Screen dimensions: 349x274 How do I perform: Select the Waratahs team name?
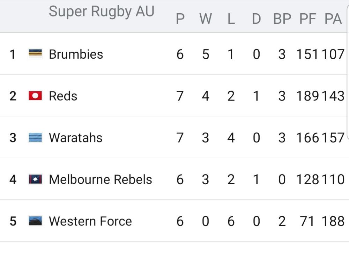click(x=75, y=138)
